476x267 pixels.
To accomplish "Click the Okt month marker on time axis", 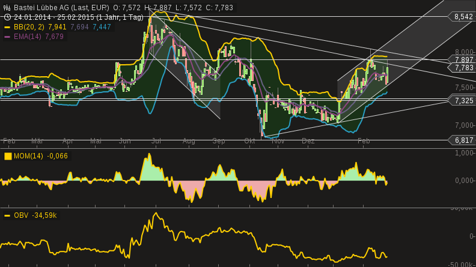I will (x=249, y=140).
